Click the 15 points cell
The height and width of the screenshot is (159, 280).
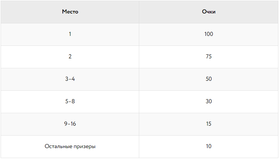(x=208, y=124)
